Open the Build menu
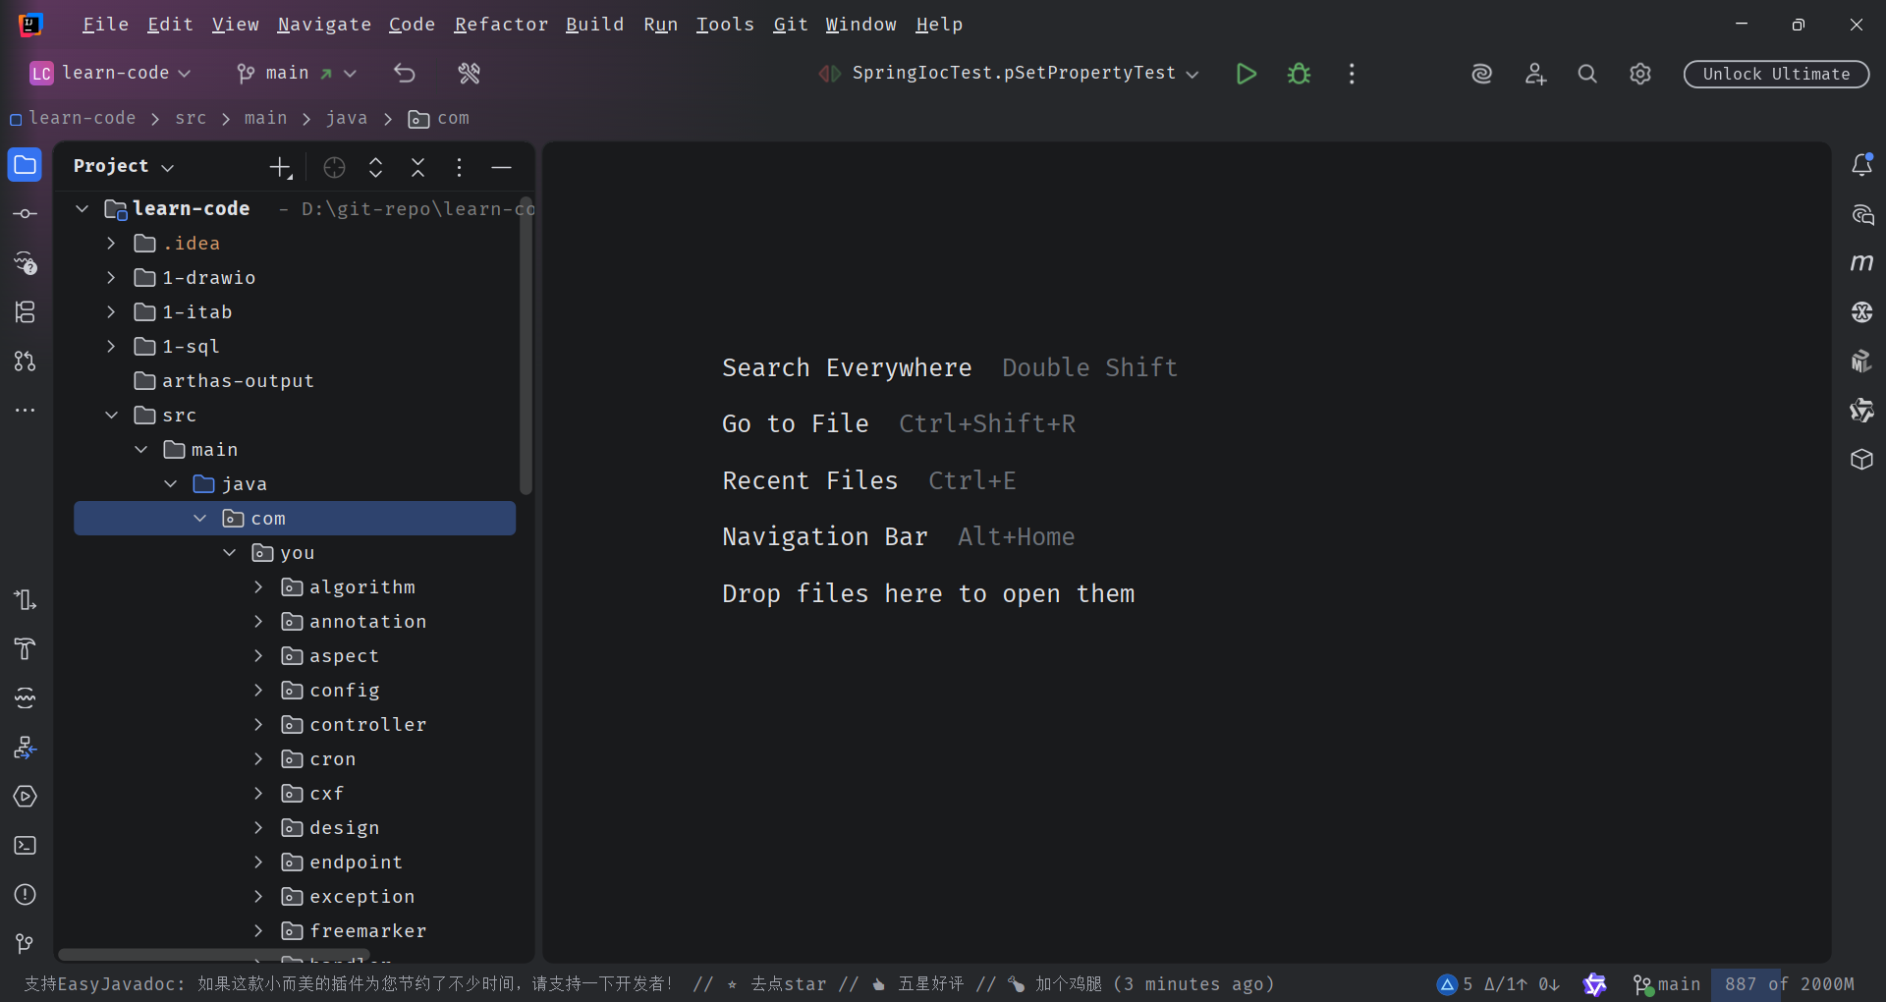 point(594,24)
